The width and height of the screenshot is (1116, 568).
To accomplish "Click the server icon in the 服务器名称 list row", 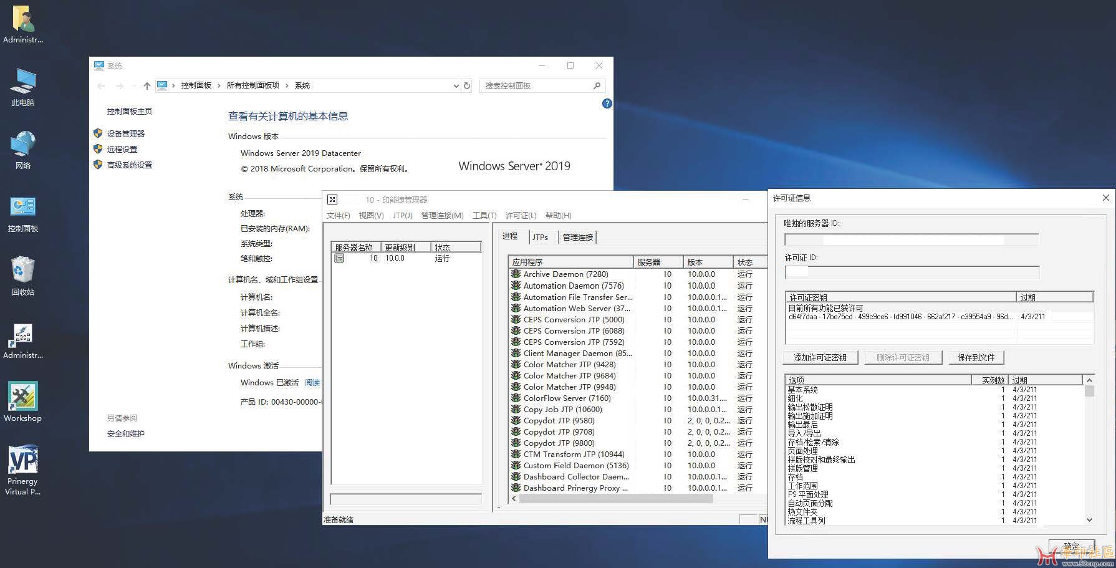I will 339,258.
